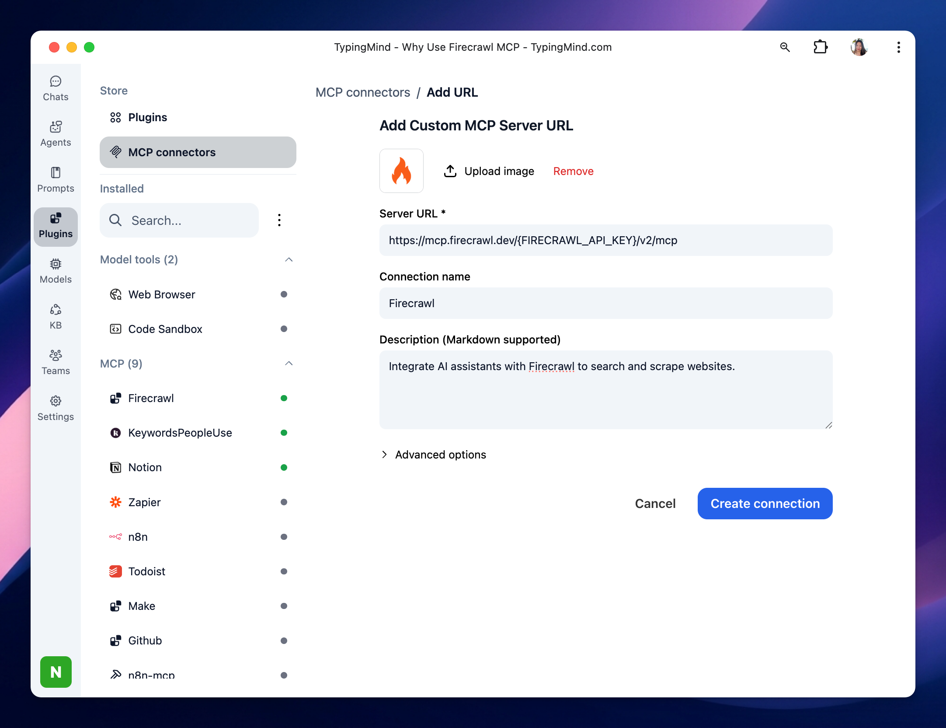Select MCP connectors menu item

(x=198, y=152)
